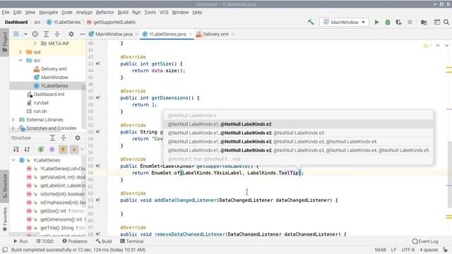This screenshot has height=254, width=452.
Task: Click the Run Anything icon
Action: click(437, 22)
